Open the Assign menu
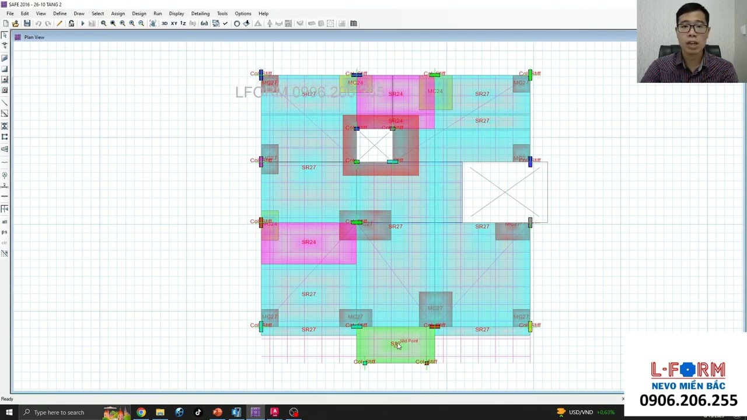The image size is (747, 420). 118,13
